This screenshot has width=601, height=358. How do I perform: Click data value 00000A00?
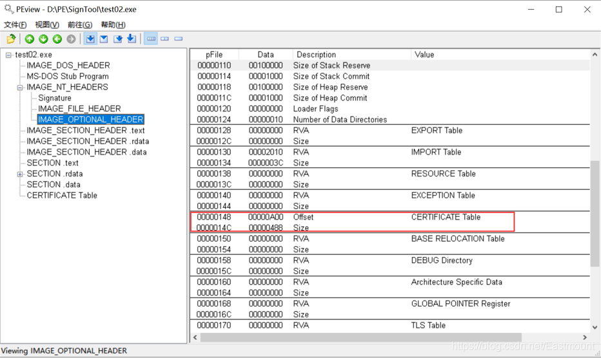tap(266, 217)
